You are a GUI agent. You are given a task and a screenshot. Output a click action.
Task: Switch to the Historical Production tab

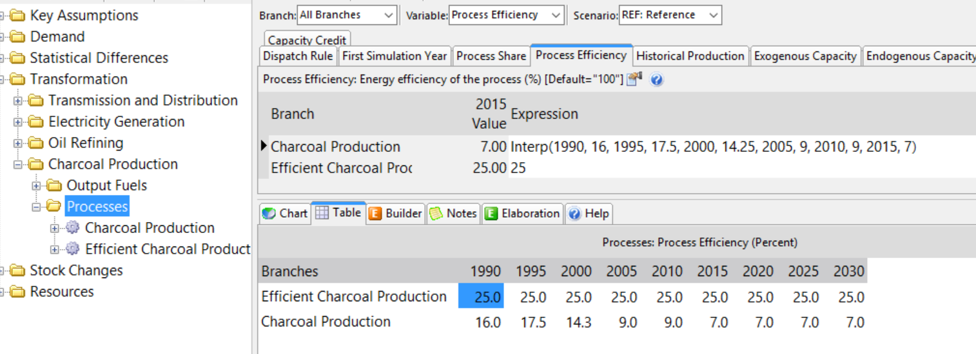[x=690, y=56]
